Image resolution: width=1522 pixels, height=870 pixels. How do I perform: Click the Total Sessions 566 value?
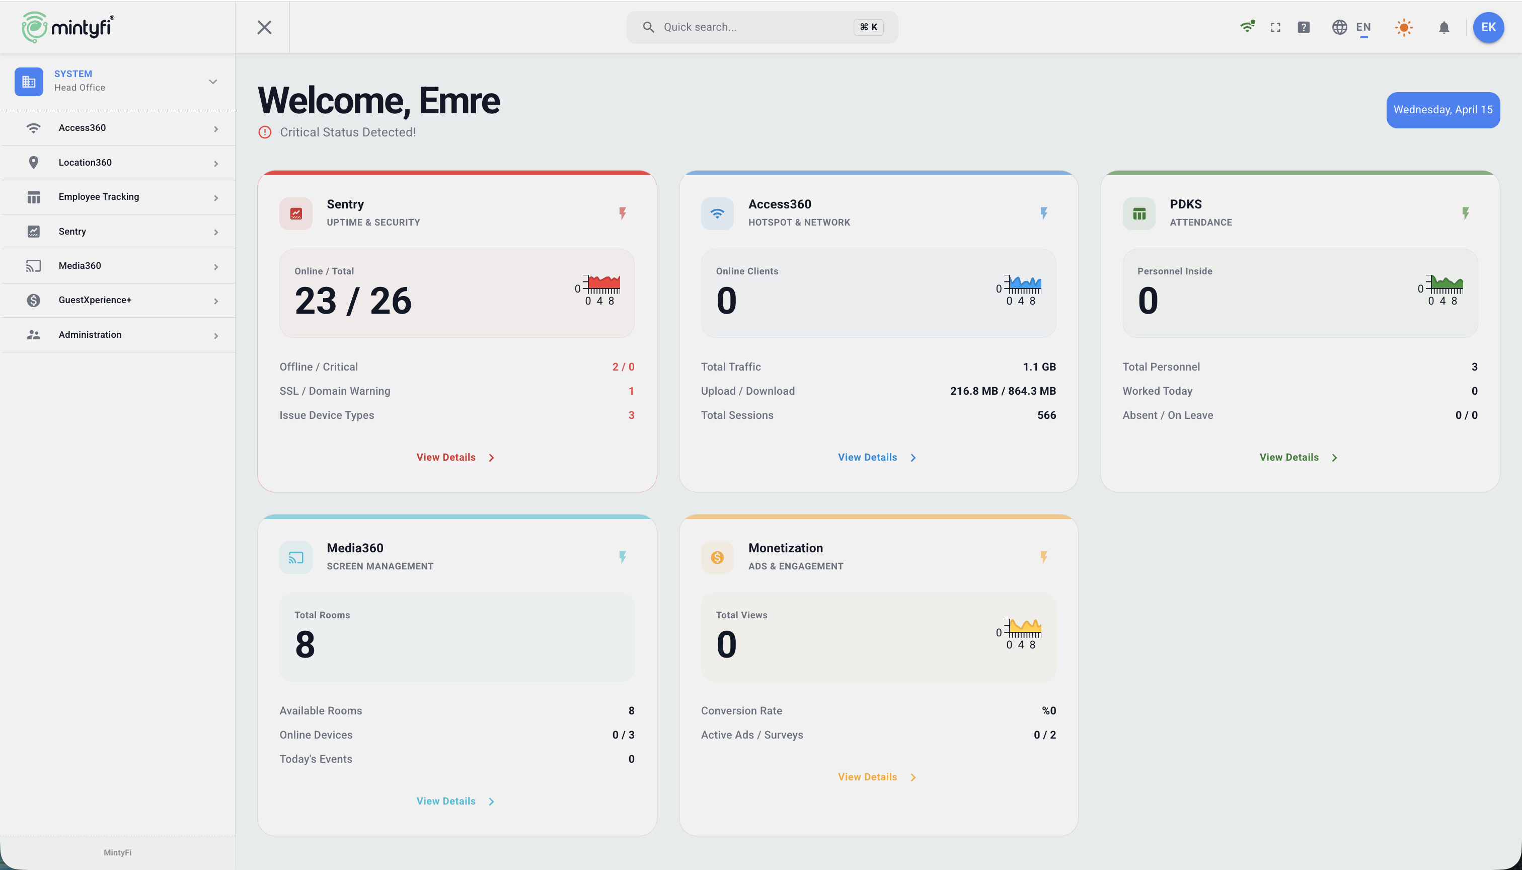pyautogui.click(x=1046, y=415)
